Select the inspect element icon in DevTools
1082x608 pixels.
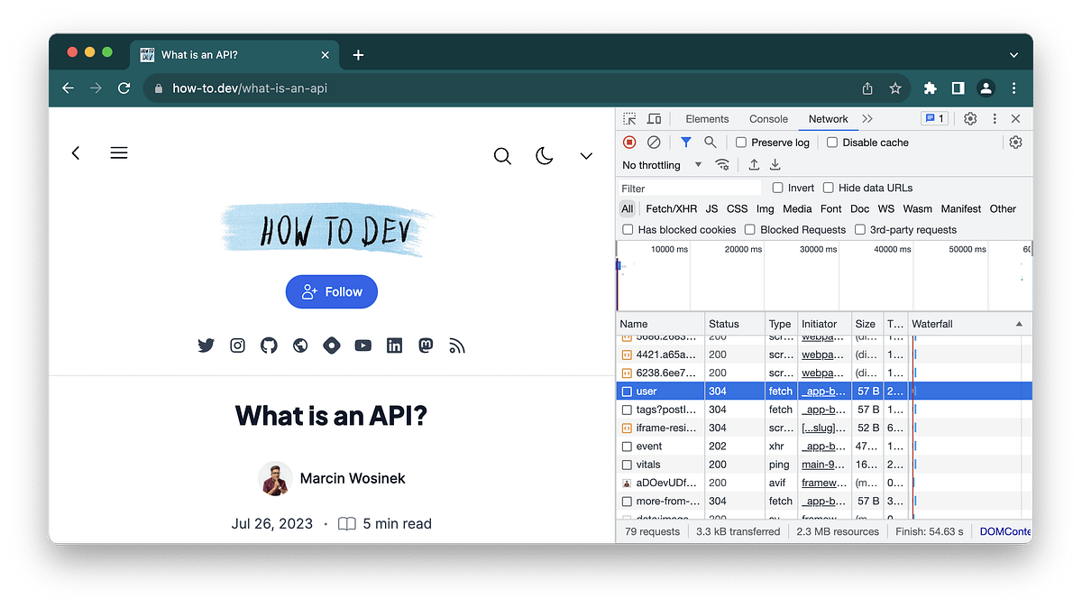tap(628, 118)
